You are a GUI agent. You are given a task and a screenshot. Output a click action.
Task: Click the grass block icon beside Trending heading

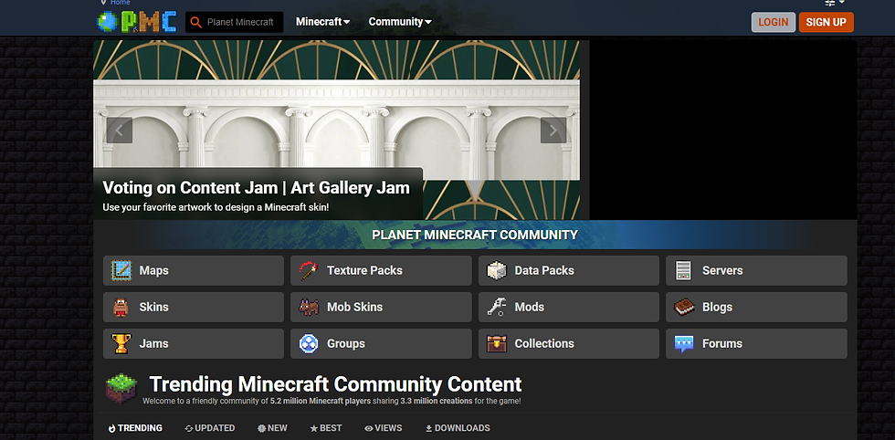[121, 388]
